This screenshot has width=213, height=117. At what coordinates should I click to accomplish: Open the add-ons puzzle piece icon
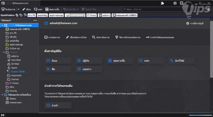tap(162, 3)
